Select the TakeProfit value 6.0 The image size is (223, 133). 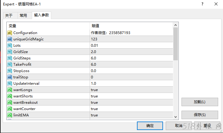tap(131, 65)
